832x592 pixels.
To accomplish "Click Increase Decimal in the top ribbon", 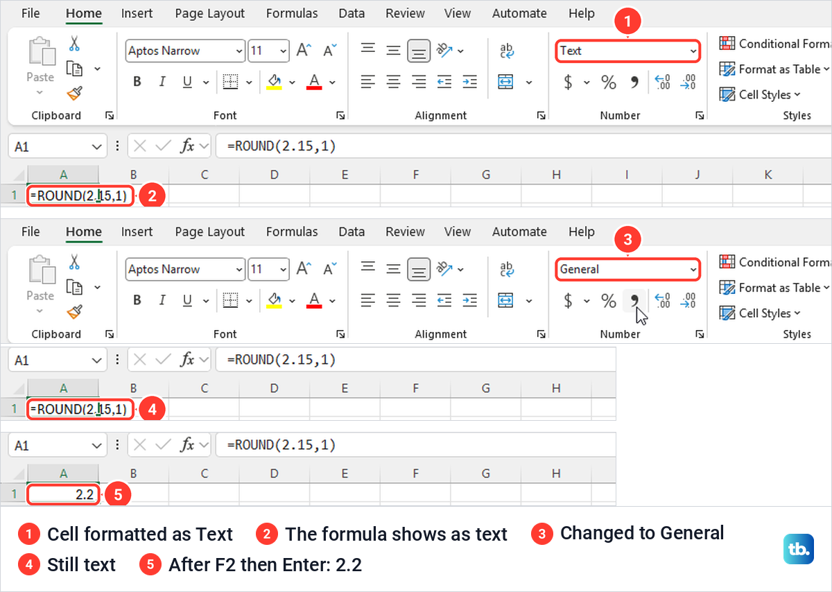I will click(662, 82).
